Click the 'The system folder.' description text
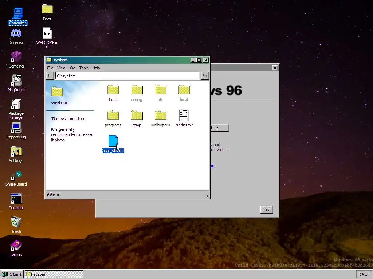 tap(68, 119)
